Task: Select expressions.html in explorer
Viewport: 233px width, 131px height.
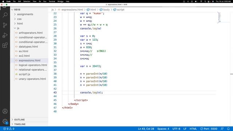Action: [29, 60]
